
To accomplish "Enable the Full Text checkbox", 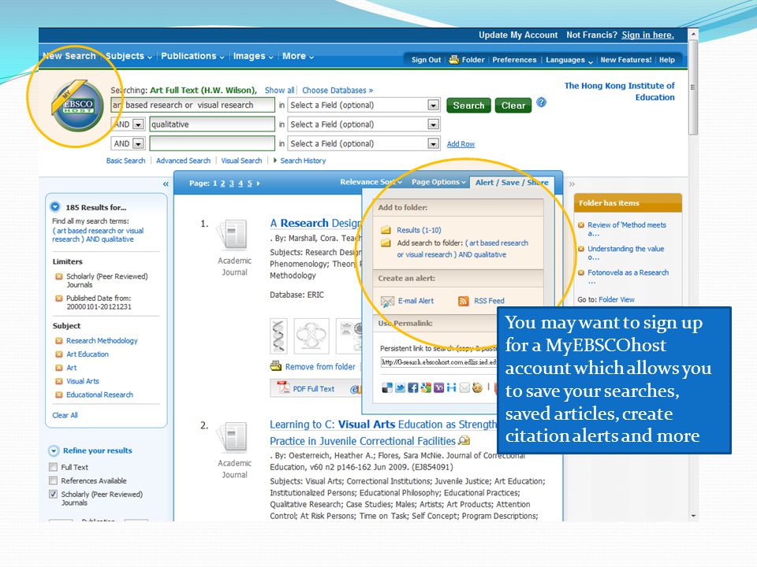I will coord(53,467).
